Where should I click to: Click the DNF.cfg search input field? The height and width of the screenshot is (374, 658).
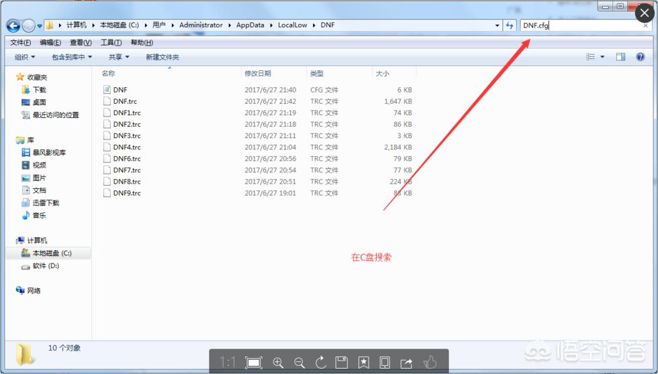click(577, 25)
